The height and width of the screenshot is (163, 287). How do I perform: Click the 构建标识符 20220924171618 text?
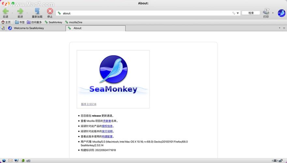[x=98, y=150]
